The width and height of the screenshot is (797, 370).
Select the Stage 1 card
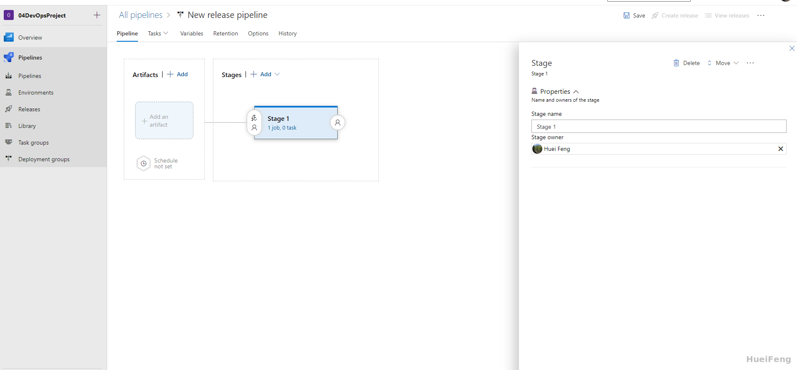(296, 122)
